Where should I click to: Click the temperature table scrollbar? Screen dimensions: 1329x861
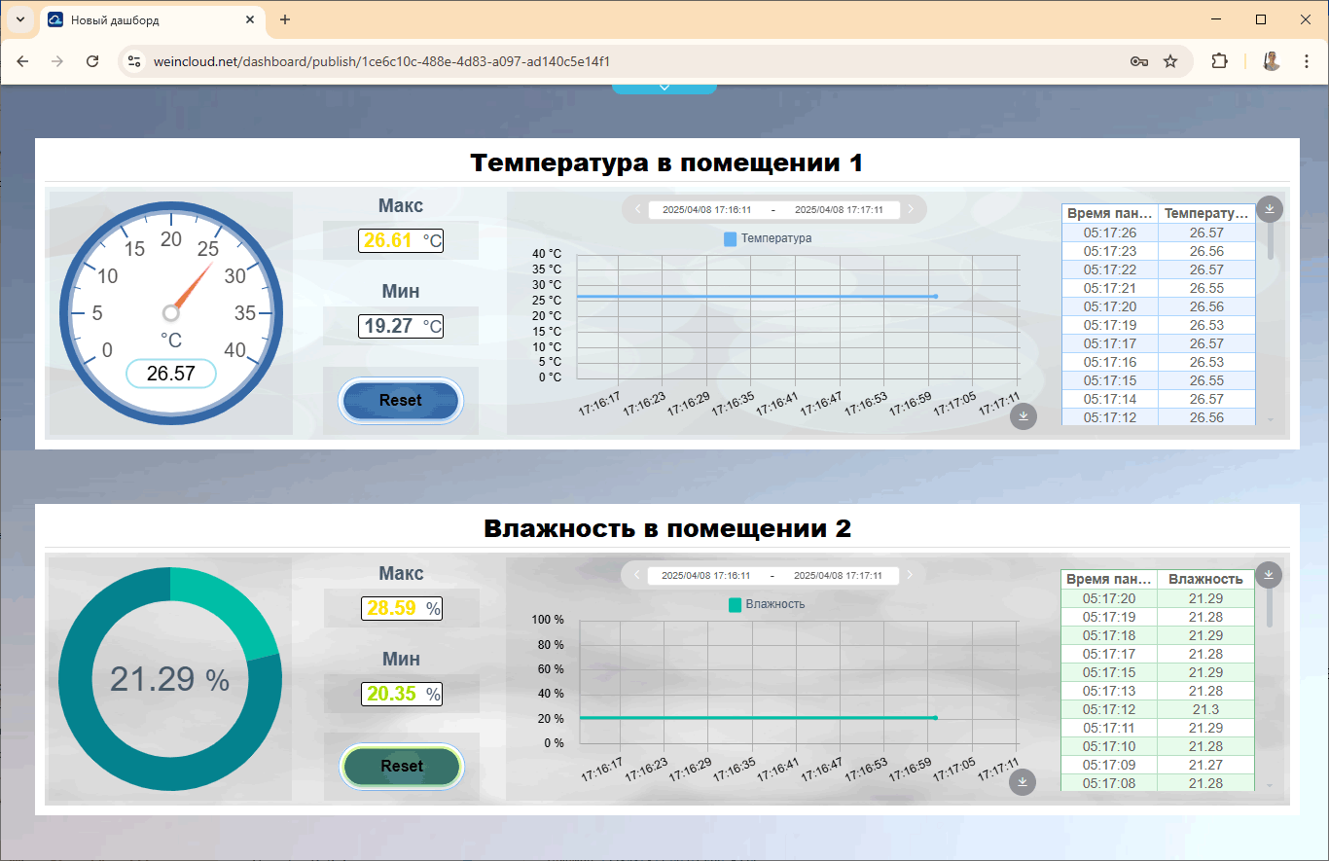1270,241
